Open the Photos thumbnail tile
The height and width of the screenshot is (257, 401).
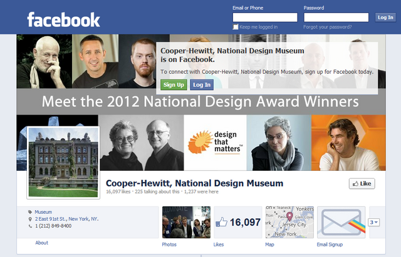[186, 222]
